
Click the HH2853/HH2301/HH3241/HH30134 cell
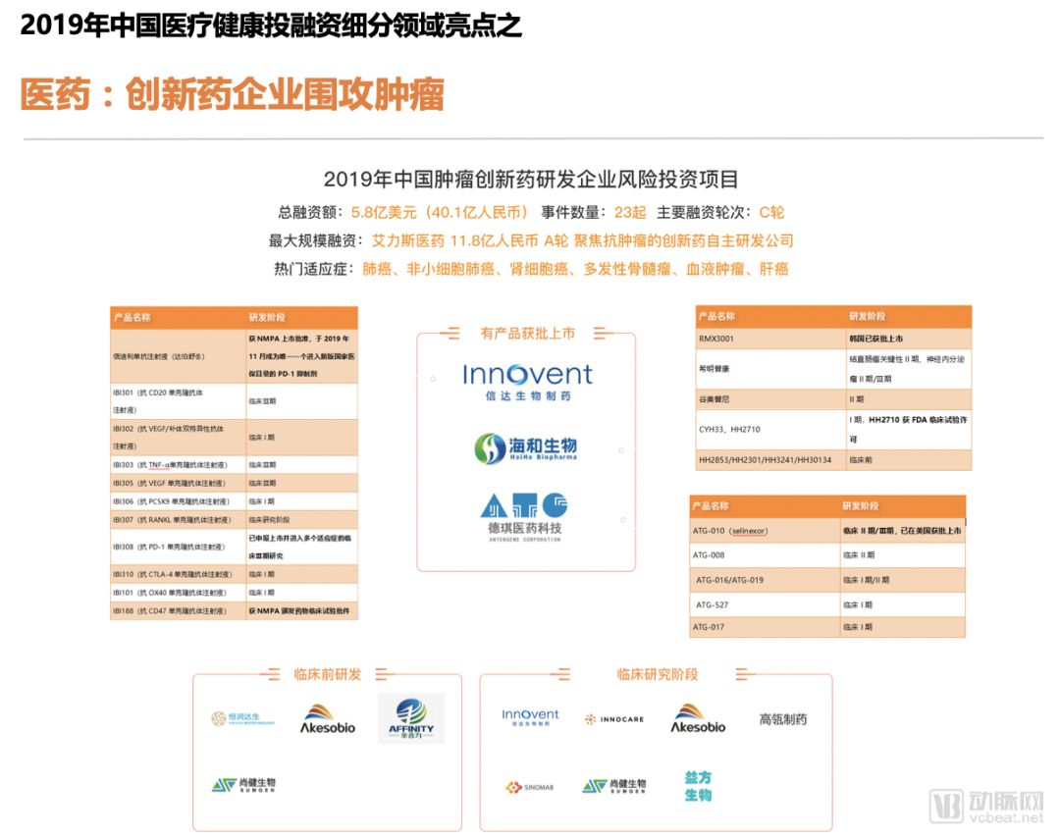[769, 459]
